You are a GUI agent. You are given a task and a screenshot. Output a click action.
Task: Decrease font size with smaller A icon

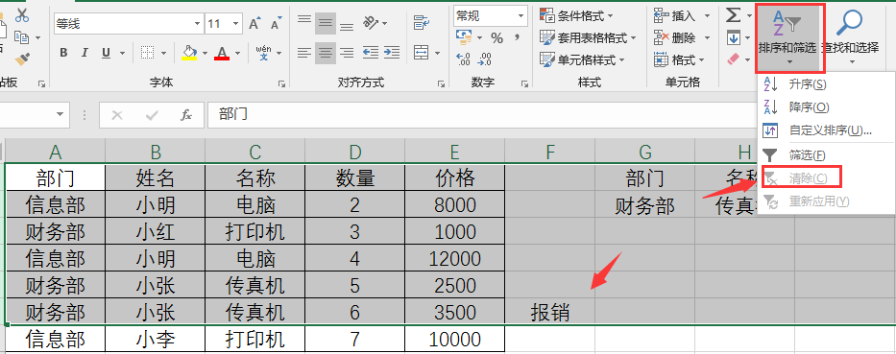tap(276, 24)
